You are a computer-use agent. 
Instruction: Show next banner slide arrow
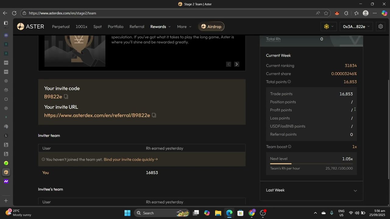tap(236, 64)
